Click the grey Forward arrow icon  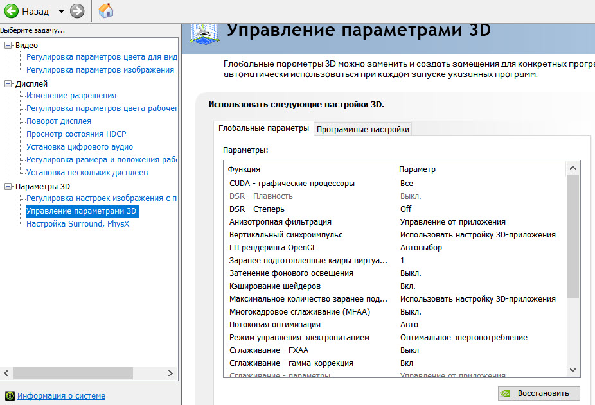77,11
